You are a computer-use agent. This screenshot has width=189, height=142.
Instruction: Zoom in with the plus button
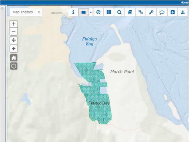[x=14, y=24]
